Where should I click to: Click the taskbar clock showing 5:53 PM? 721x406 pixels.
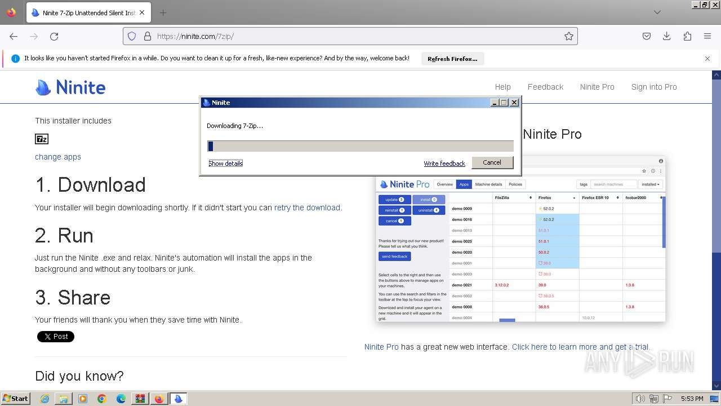(692, 399)
